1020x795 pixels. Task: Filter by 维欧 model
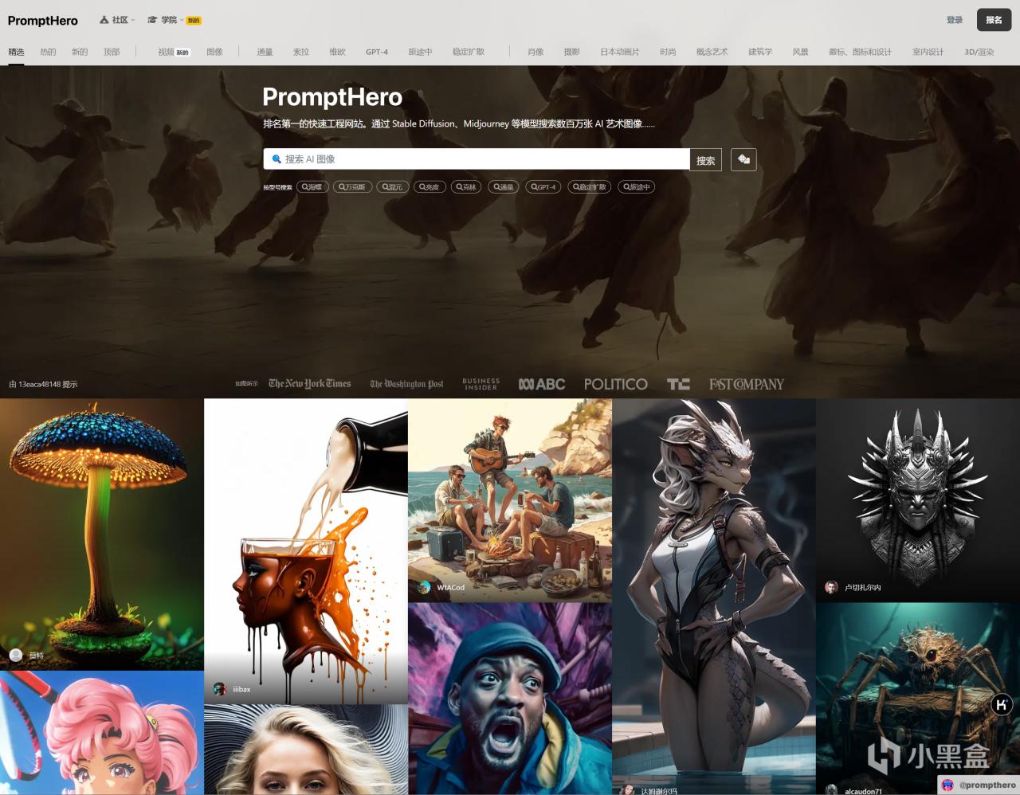coord(337,52)
